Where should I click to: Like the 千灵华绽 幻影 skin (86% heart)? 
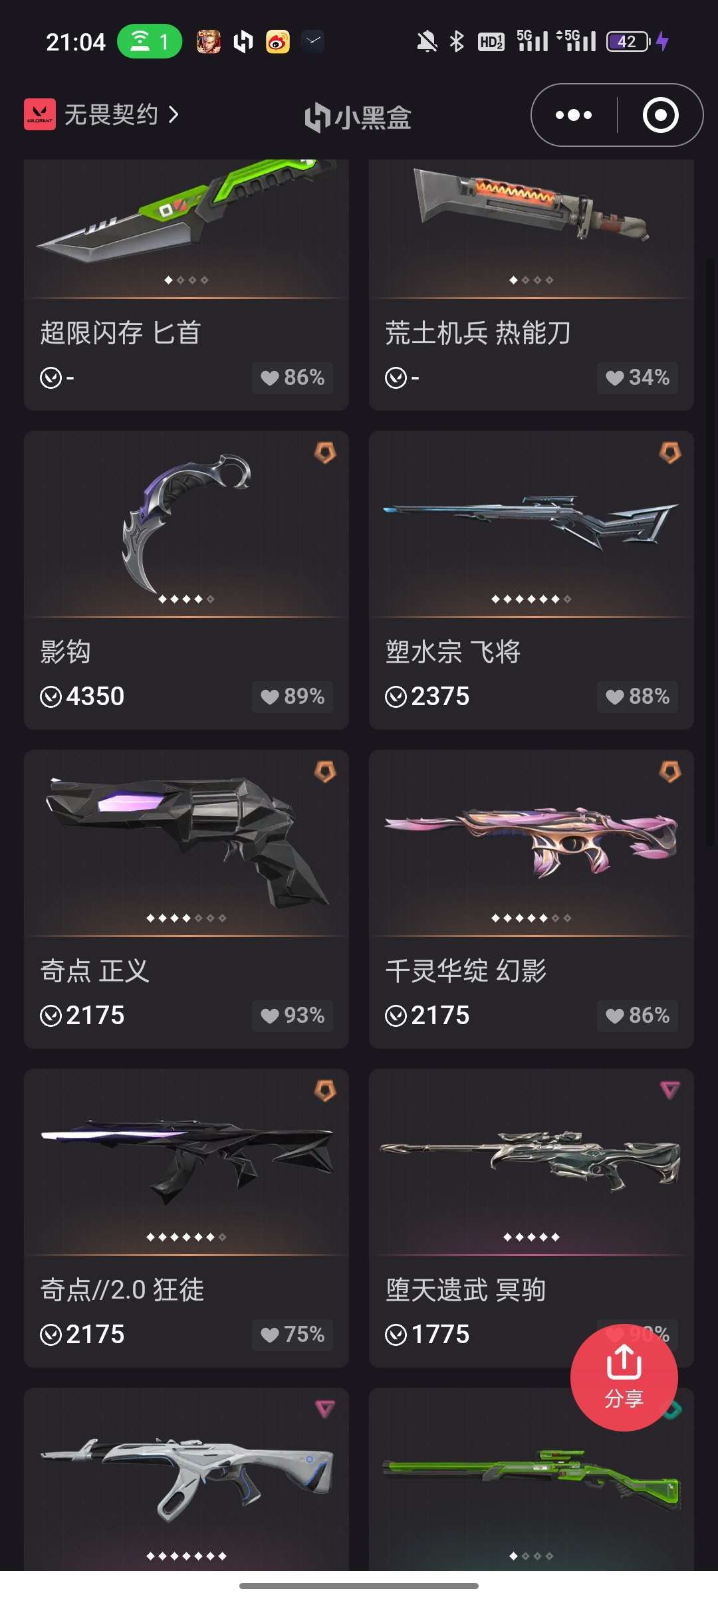pyautogui.click(x=638, y=1015)
